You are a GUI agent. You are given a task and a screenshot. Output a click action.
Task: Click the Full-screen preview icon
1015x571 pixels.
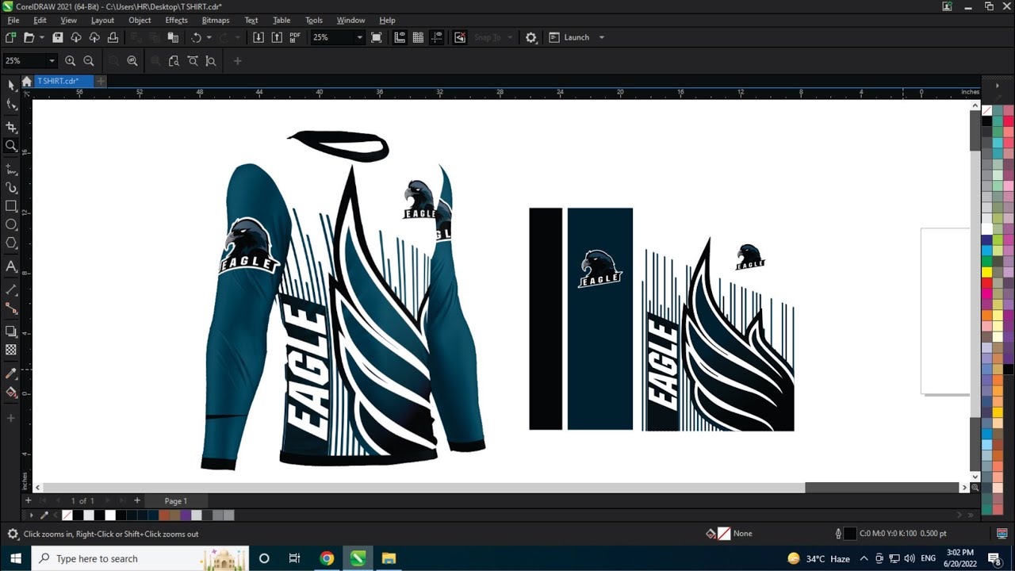377,37
